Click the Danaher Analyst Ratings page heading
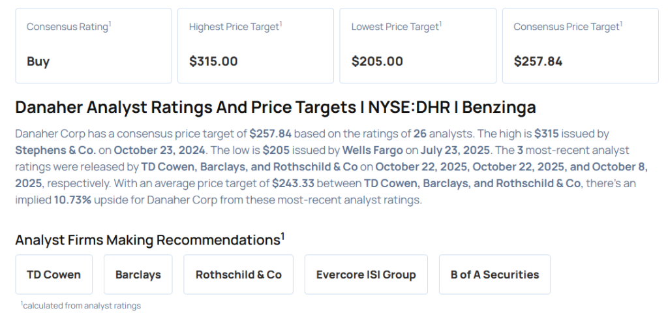 275,108
